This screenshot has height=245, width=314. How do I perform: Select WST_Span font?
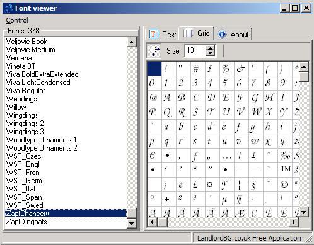[x=24, y=197]
